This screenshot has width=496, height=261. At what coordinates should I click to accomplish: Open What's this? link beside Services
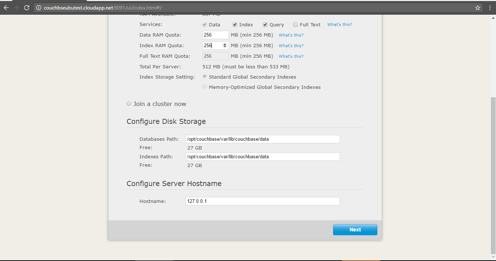339,24
